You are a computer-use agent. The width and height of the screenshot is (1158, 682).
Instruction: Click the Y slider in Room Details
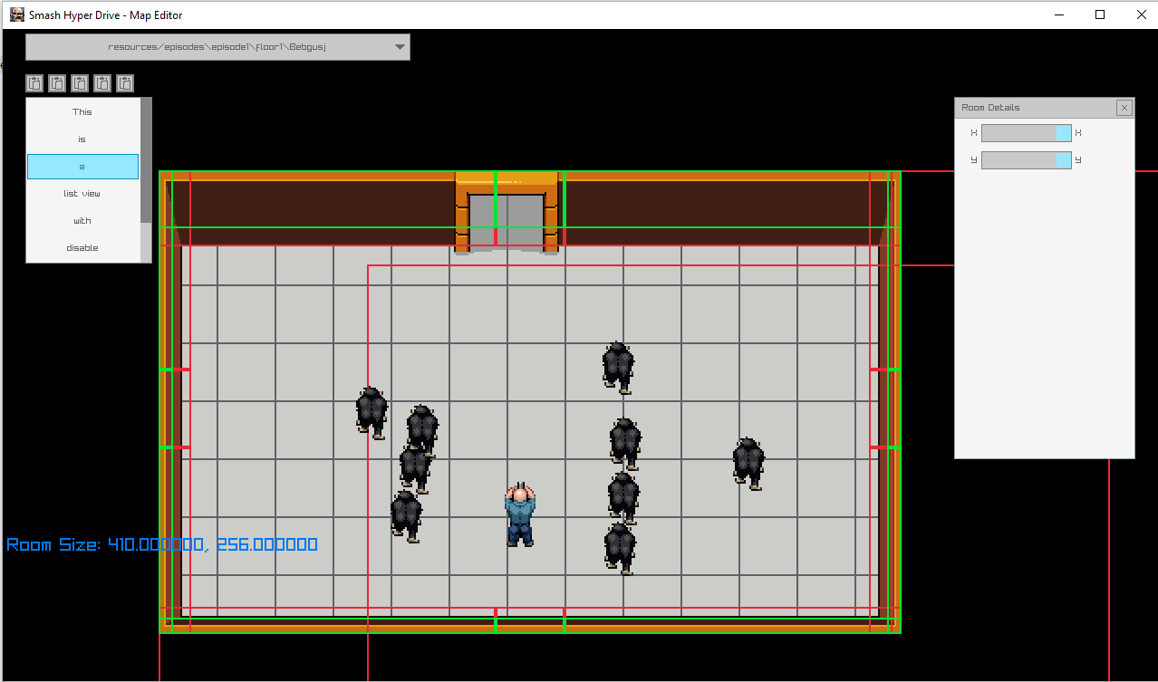tap(1027, 160)
